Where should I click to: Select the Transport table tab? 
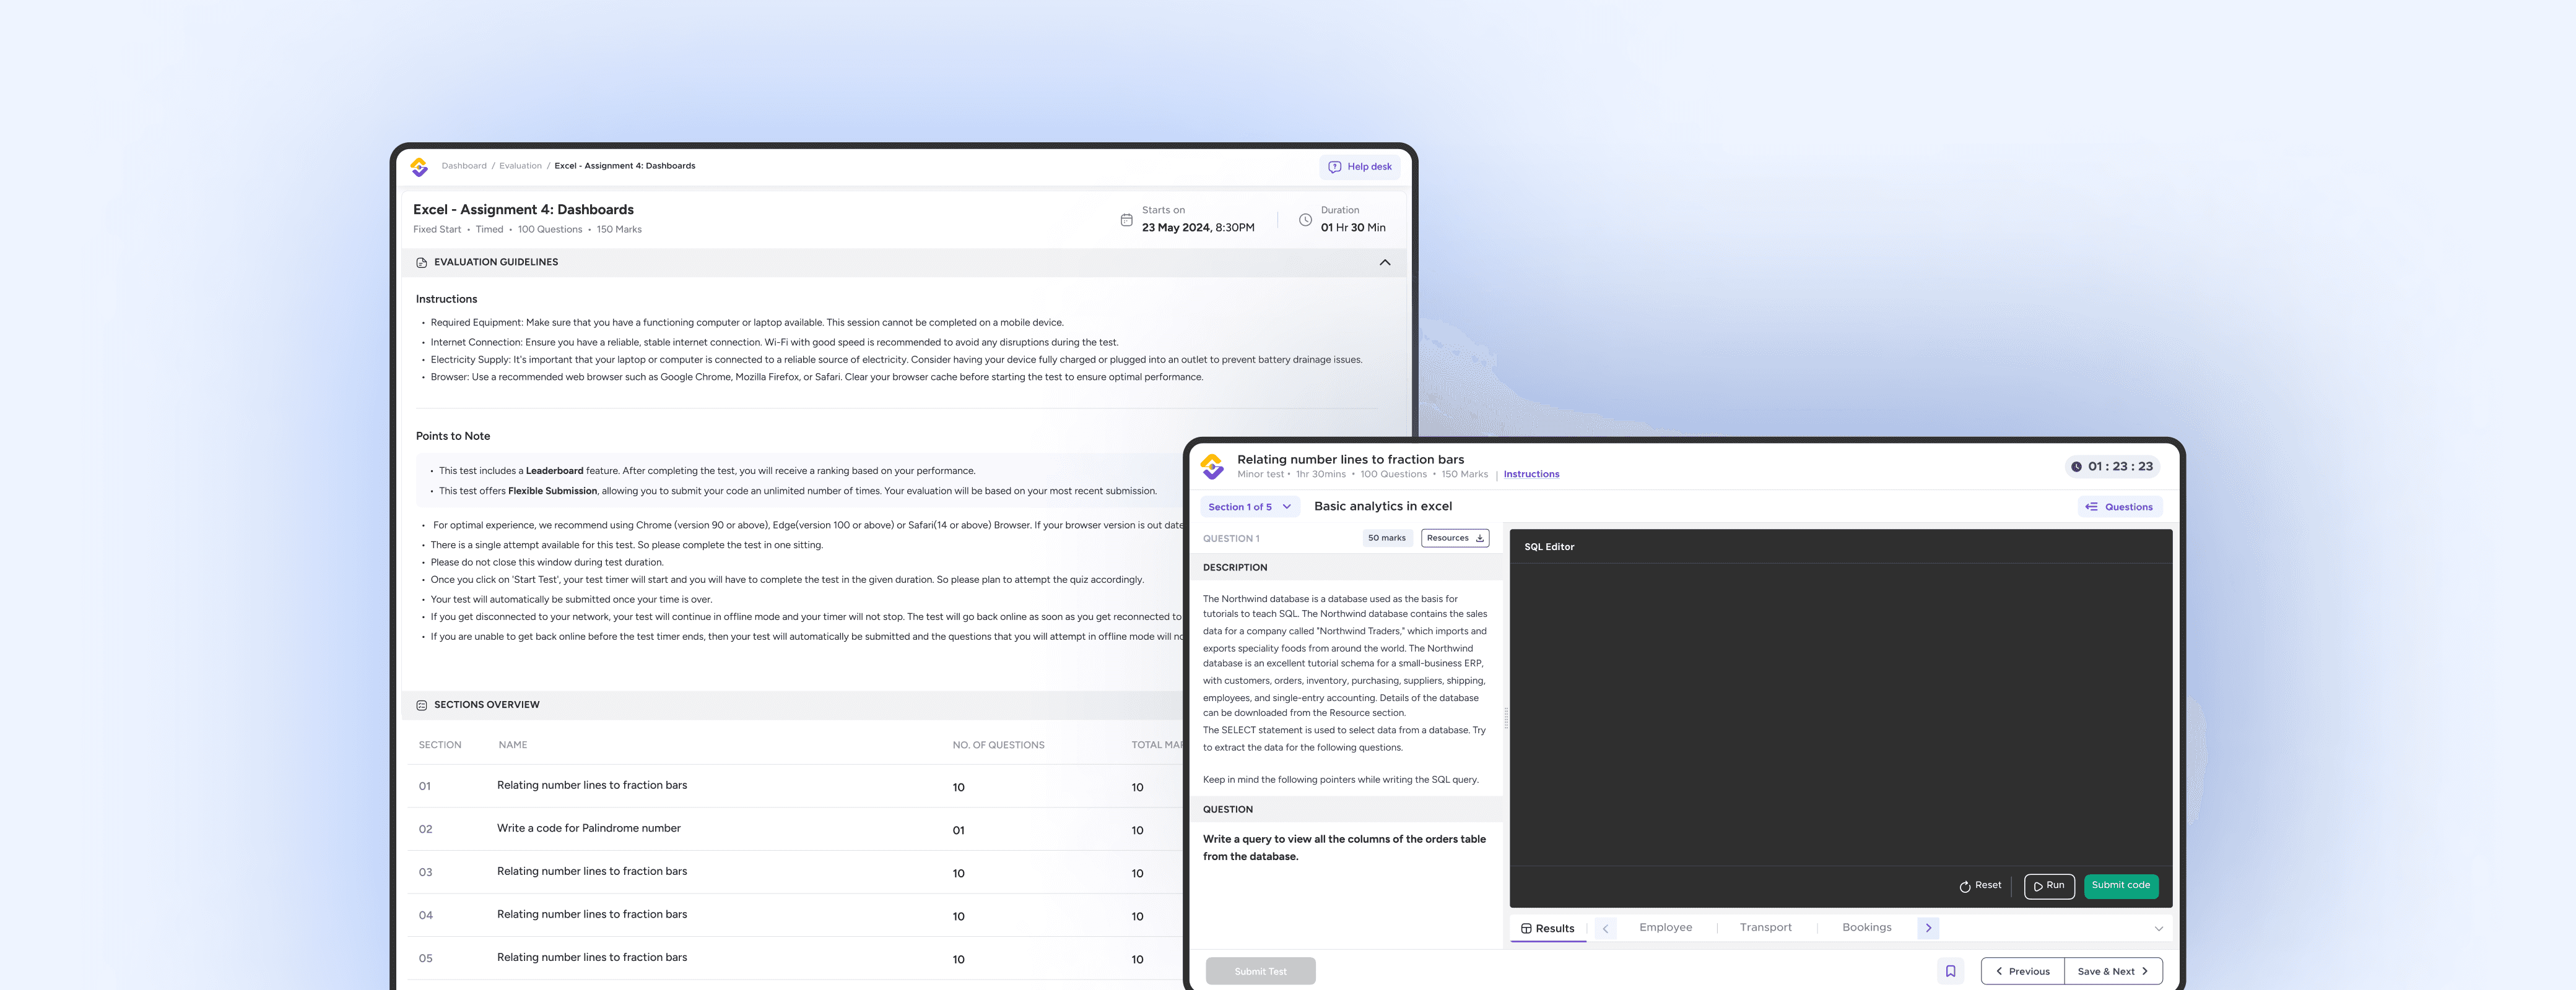[1765, 928]
